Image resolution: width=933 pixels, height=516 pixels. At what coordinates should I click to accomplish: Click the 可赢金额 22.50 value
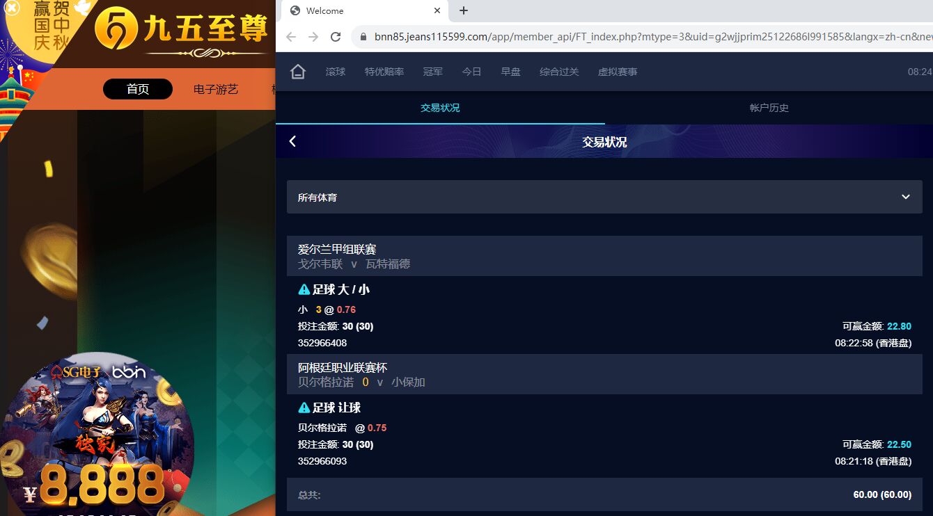(899, 444)
